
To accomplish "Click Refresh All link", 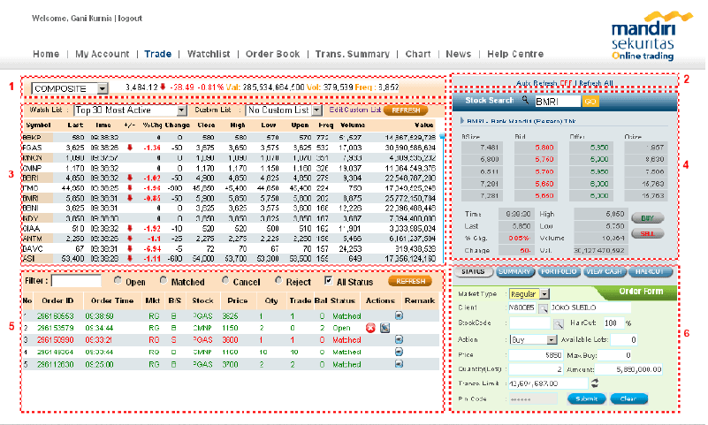I will click(x=596, y=83).
